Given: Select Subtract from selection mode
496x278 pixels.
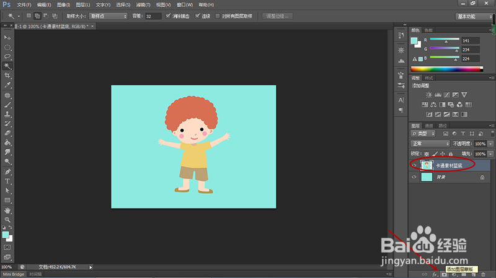Looking at the screenshot, I should pos(46,16).
